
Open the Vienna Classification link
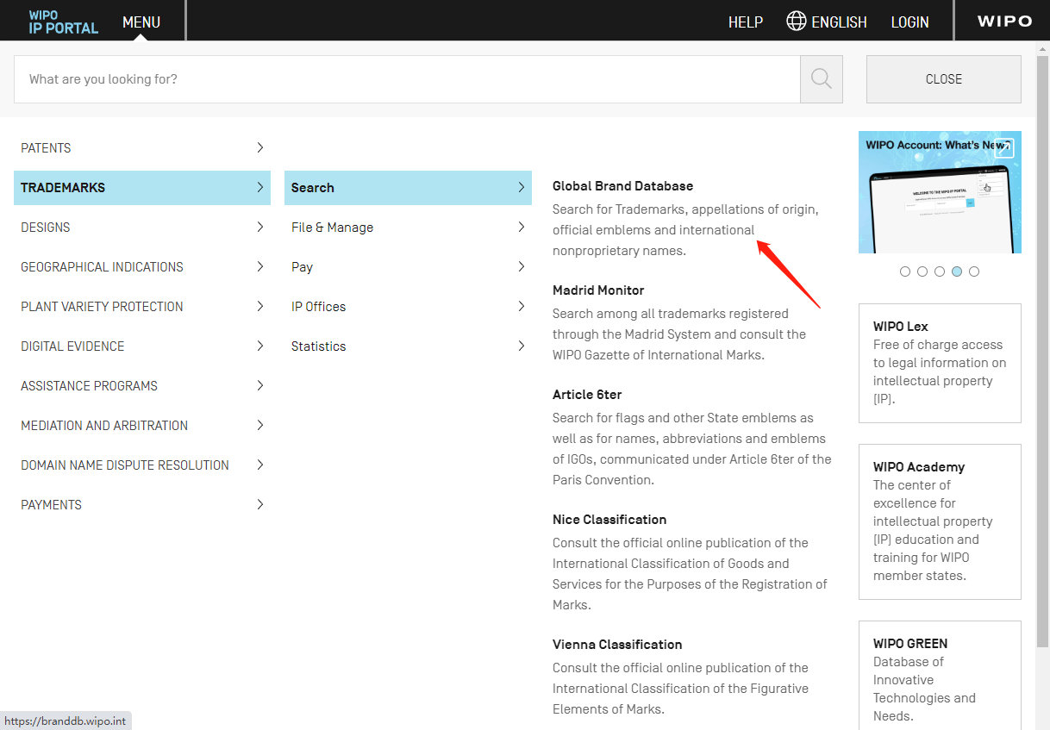click(x=617, y=645)
